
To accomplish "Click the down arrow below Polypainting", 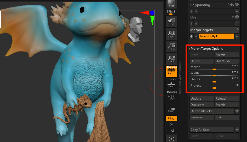I will pos(196,11).
